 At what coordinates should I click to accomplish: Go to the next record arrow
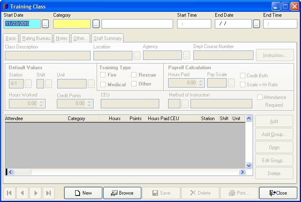[36, 193]
